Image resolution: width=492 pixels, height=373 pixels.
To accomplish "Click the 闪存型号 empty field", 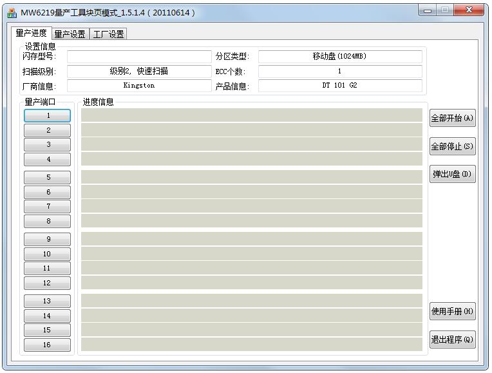I will [x=139, y=57].
